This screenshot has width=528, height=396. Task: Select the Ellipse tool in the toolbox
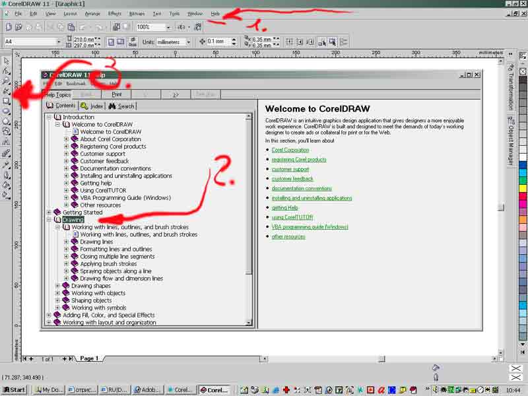(6, 112)
